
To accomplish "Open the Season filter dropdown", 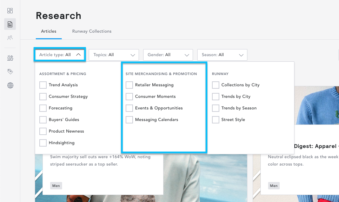I will pos(222,55).
